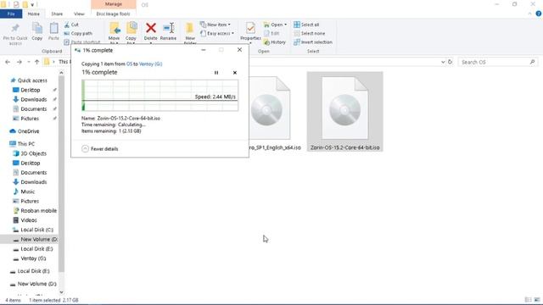This screenshot has width=543, height=305.
Task: Click Paste shortcut in ribbon
Action: (x=82, y=42)
